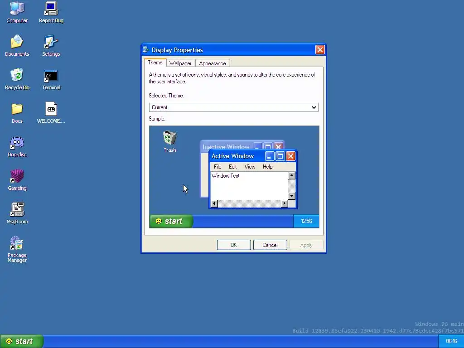Screen dimensions: 464x348
Task: Open the start menu on the taskbar
Action: [x=21, y=342]
